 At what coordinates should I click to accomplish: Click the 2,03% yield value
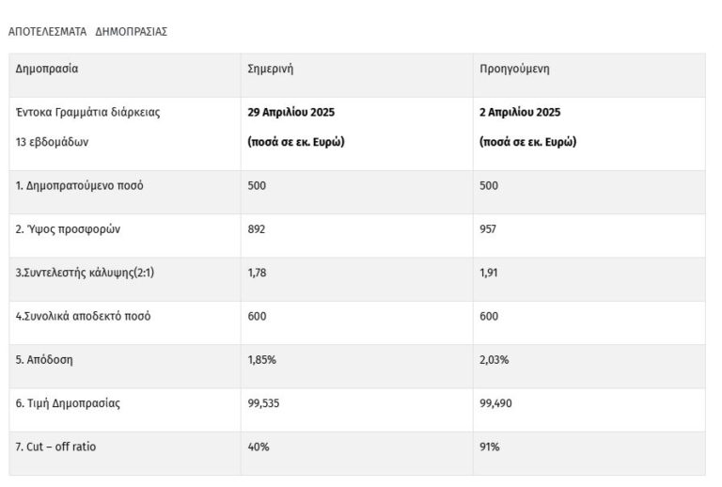(494, 360)
